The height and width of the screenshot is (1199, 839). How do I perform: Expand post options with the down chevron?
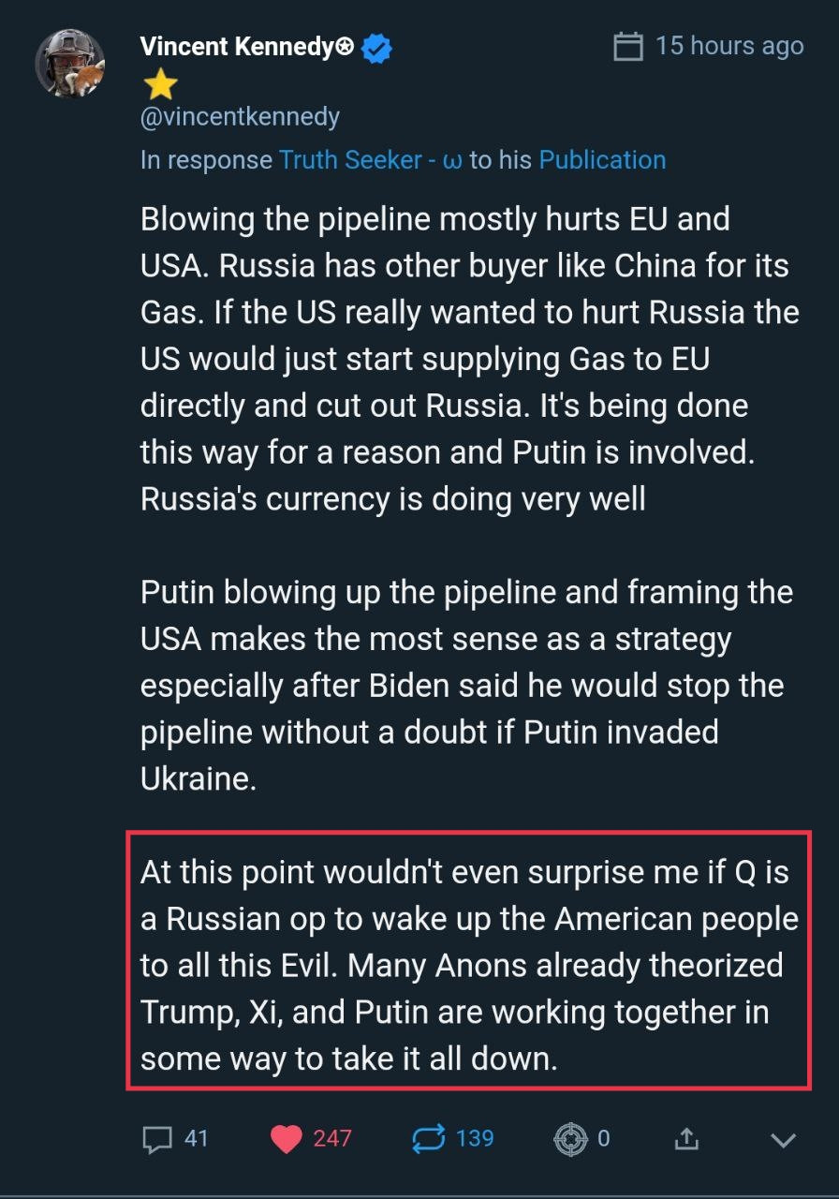(x=782, y=1140)
